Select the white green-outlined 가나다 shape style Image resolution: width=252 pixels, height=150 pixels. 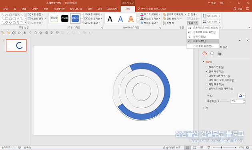point(54,18)
